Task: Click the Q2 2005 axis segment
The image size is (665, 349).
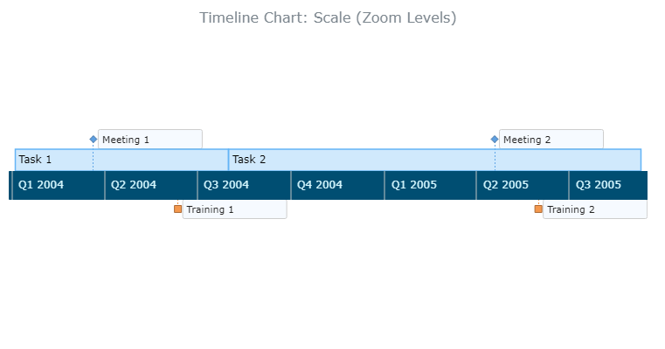Action: tap(523, 185)
